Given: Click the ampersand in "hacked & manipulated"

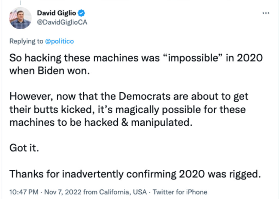Looking at the screenshot, I should coord(125,122).
